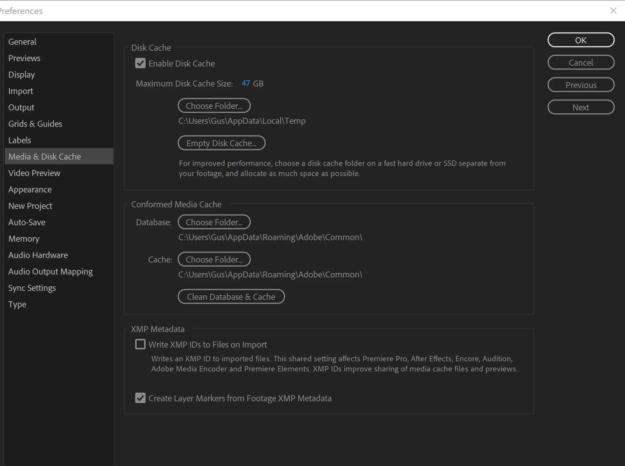Viewport: 625px width, 466px height.
Task: Select Audio Output Mapping category
Action: (50, 271)
